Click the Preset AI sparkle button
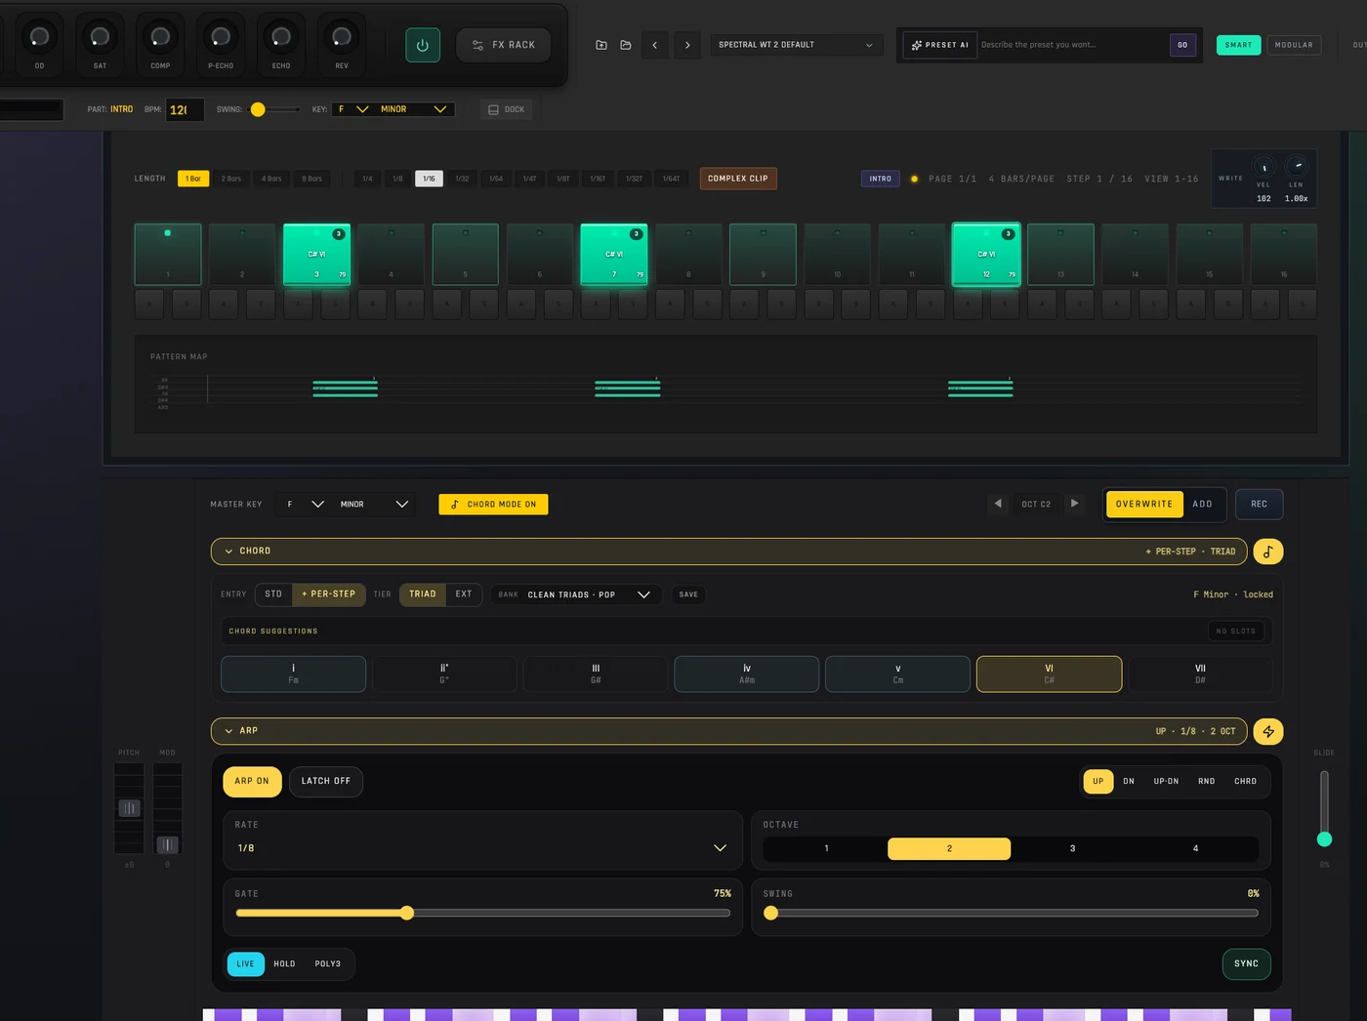The width and height of the screenshot is (1367, 1021). (x=939, y=45)
